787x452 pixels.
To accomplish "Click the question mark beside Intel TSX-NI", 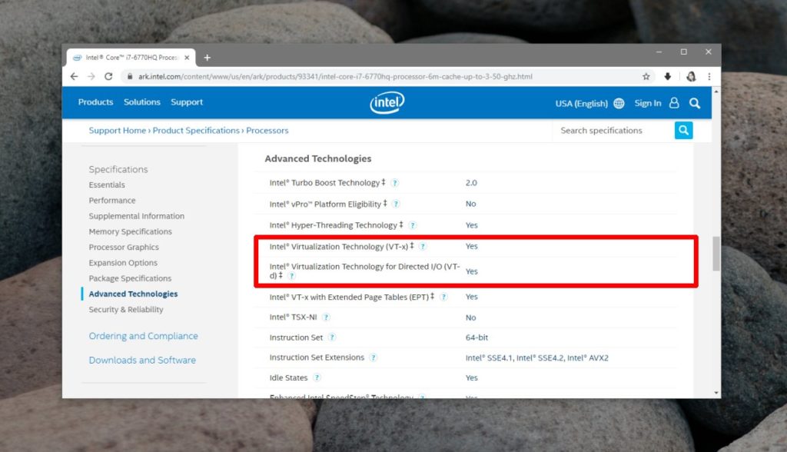I will pyautogui.click(x=327, y=317).
